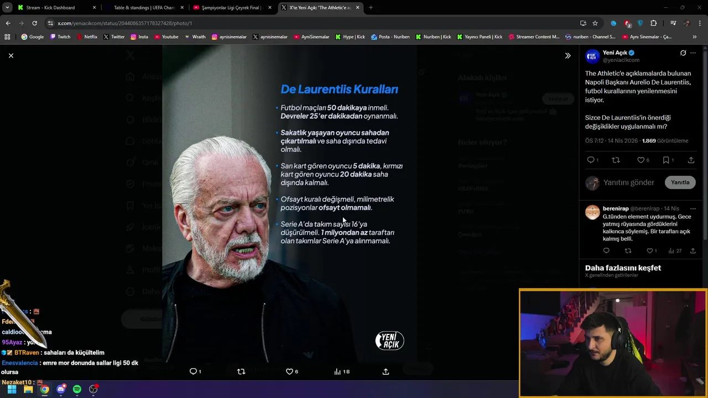Share the Yeni Açık tweet from the side panel

(x=691, y=160)
